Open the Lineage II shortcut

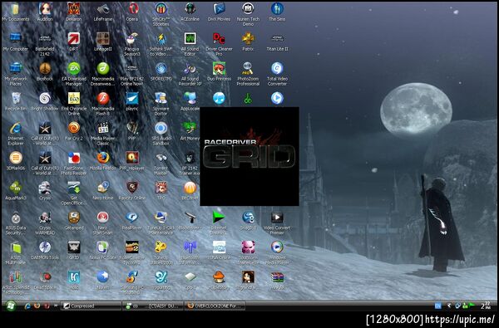coord(103,42)
